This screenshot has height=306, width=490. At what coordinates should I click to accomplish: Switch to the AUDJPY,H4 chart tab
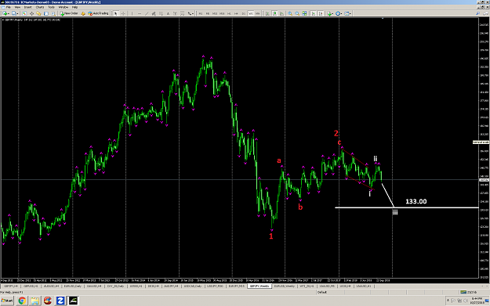pyautogui.click(x=171, y=286)
